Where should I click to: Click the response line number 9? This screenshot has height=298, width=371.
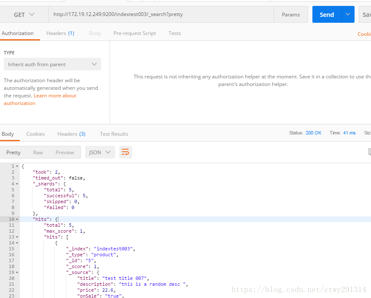click(13, 213)
